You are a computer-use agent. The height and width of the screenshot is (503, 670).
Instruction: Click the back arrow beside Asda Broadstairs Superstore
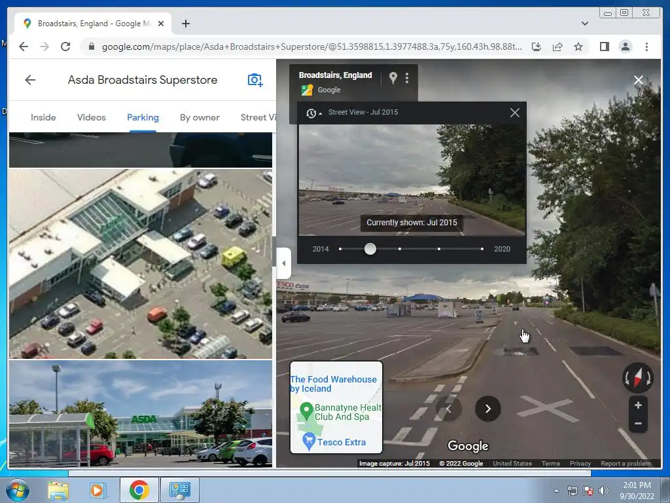[x=30, y=80]
